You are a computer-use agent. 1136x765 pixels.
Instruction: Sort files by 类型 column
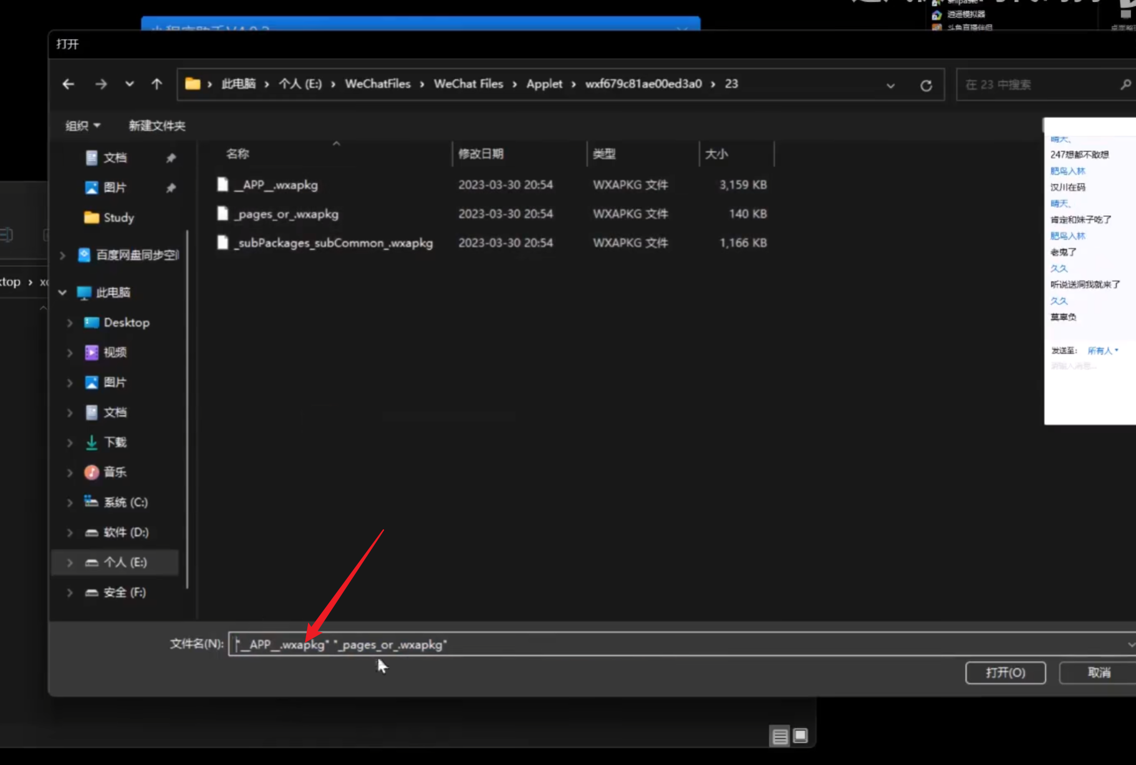coord(604,154)
